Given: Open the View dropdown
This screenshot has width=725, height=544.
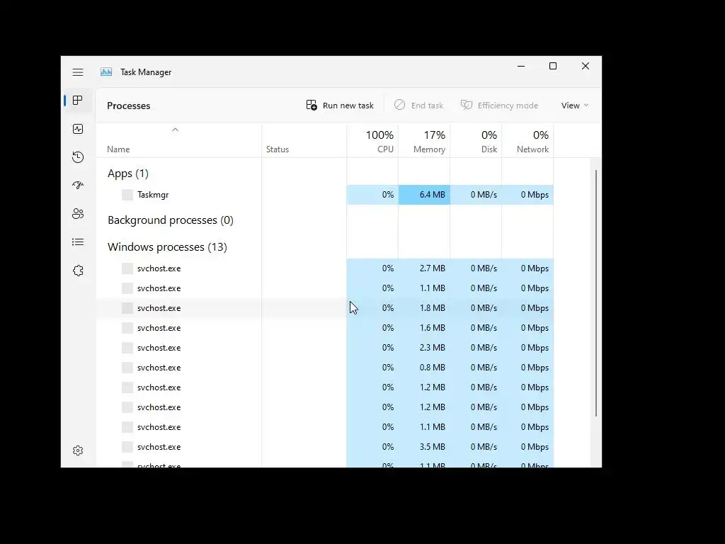Looking at the screenshot, I should pos(575,106).
